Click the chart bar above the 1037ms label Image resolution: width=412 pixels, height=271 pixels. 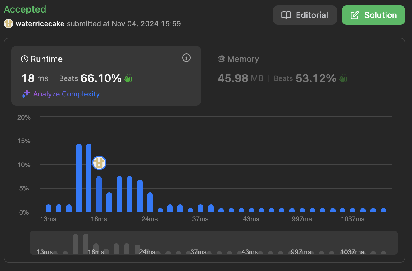tap(353, 210)
